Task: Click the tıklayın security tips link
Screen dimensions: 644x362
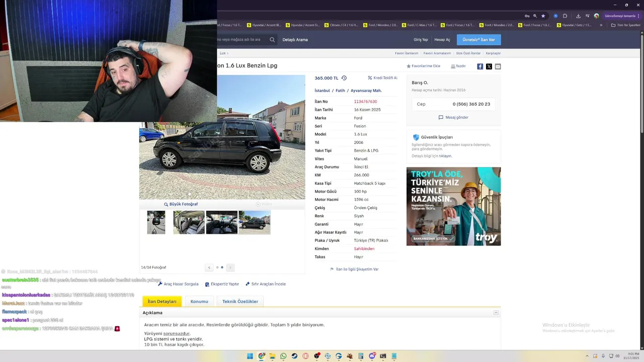Action: pos(445,156)
